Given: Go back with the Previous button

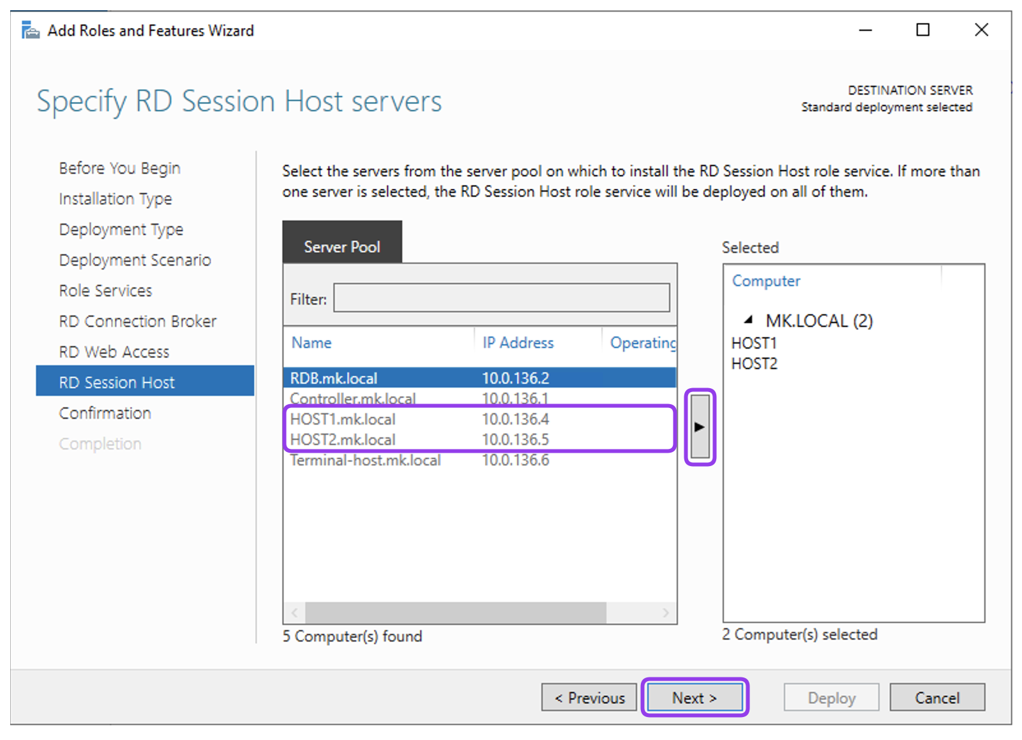Looking at the screenshot, I should (589, 697).
